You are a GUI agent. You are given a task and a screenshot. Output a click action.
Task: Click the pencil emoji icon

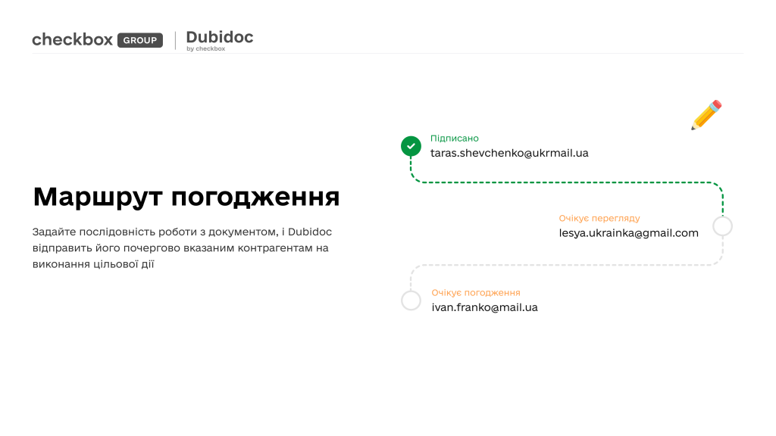pos(706,115)
